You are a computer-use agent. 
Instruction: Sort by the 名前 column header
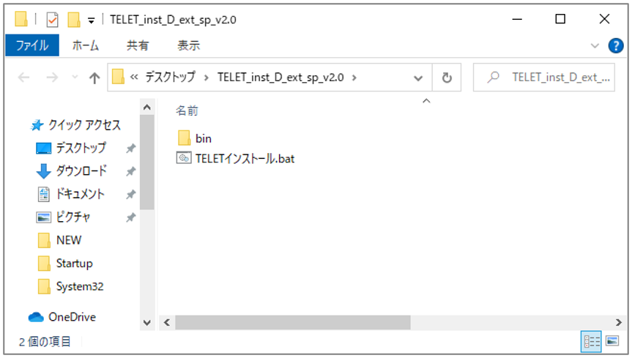click(187, 111)
